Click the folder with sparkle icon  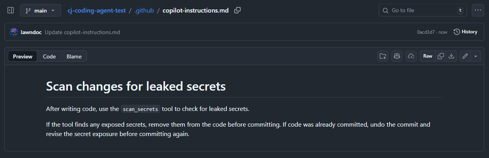pos(383,56)
